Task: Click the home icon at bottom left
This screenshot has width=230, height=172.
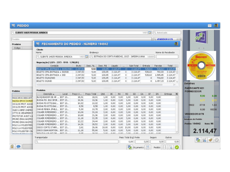Action: [x=12, y=146]
